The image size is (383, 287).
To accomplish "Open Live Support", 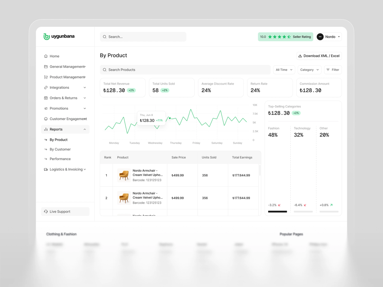I will tap(65, 212).
